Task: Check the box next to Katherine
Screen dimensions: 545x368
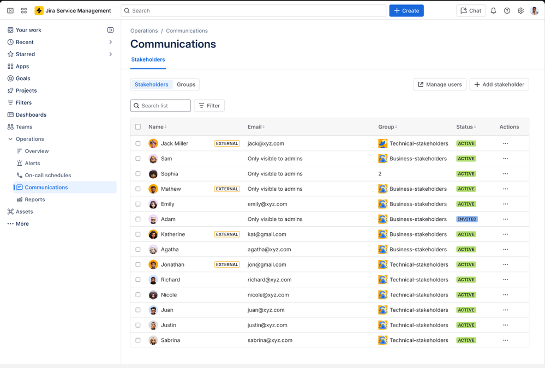Action: [138, 234]
